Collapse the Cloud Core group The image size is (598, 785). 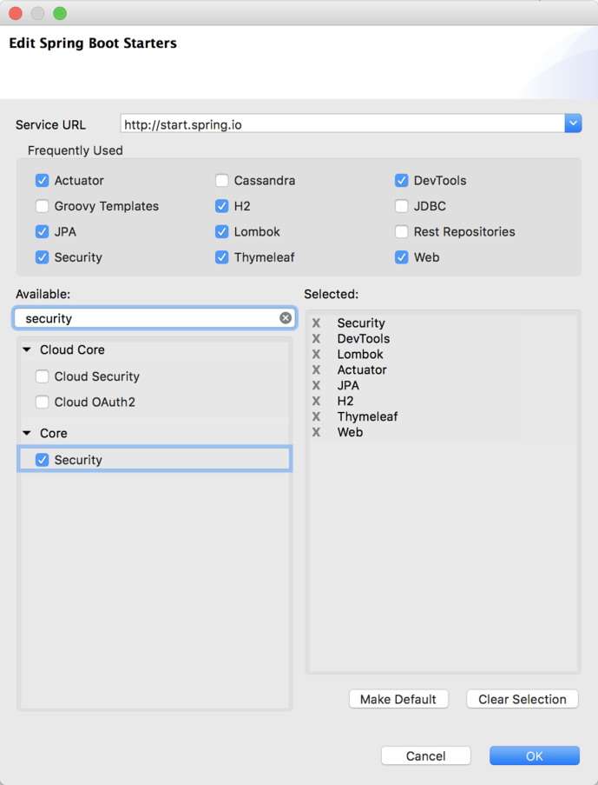click(27, 349)
